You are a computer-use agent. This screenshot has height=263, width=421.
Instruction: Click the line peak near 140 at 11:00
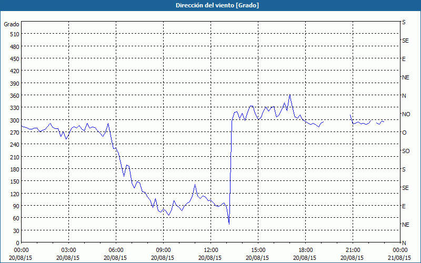195,185
